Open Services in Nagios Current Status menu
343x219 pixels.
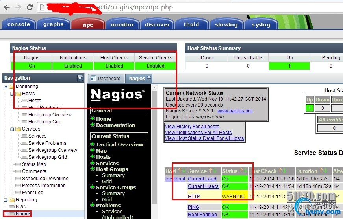(x=107, y=163)
